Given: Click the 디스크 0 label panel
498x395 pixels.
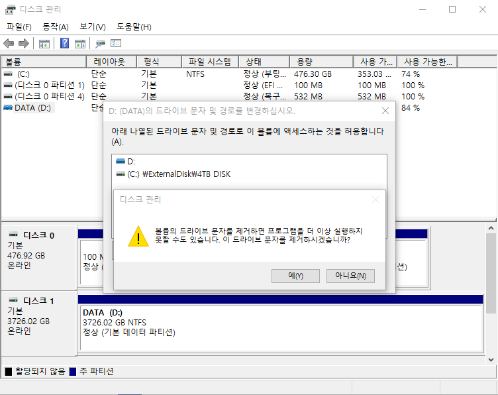Looking at the screenshot, I should [x=39, y=258].
